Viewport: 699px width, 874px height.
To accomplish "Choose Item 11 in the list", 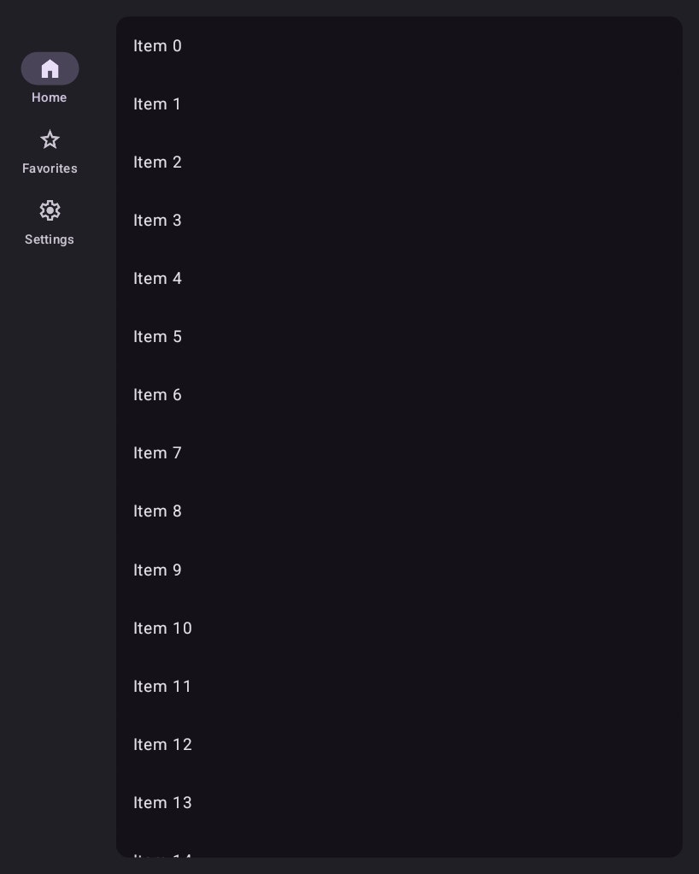I will [x=162, y=687].
